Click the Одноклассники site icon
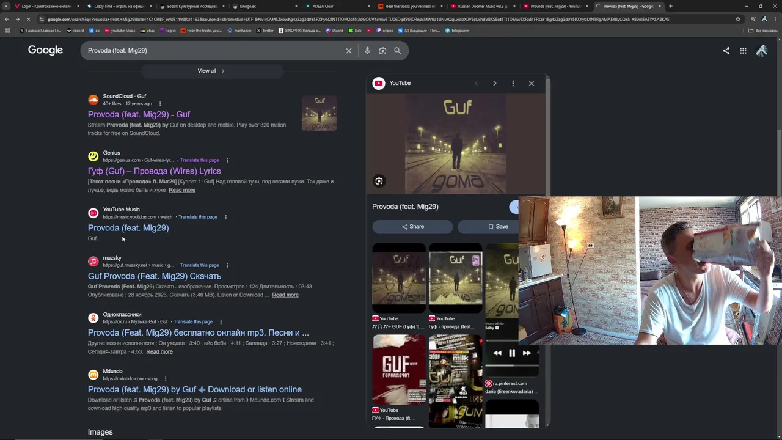This screenshot has height=440, width=782. point(93,318)
